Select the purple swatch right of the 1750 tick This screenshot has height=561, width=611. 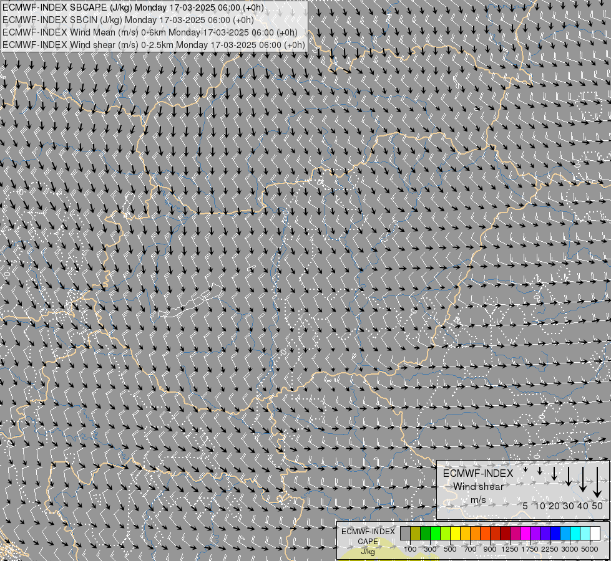535,533
